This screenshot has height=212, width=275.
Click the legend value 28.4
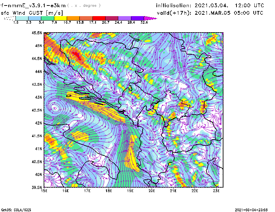tap(131, 22)
